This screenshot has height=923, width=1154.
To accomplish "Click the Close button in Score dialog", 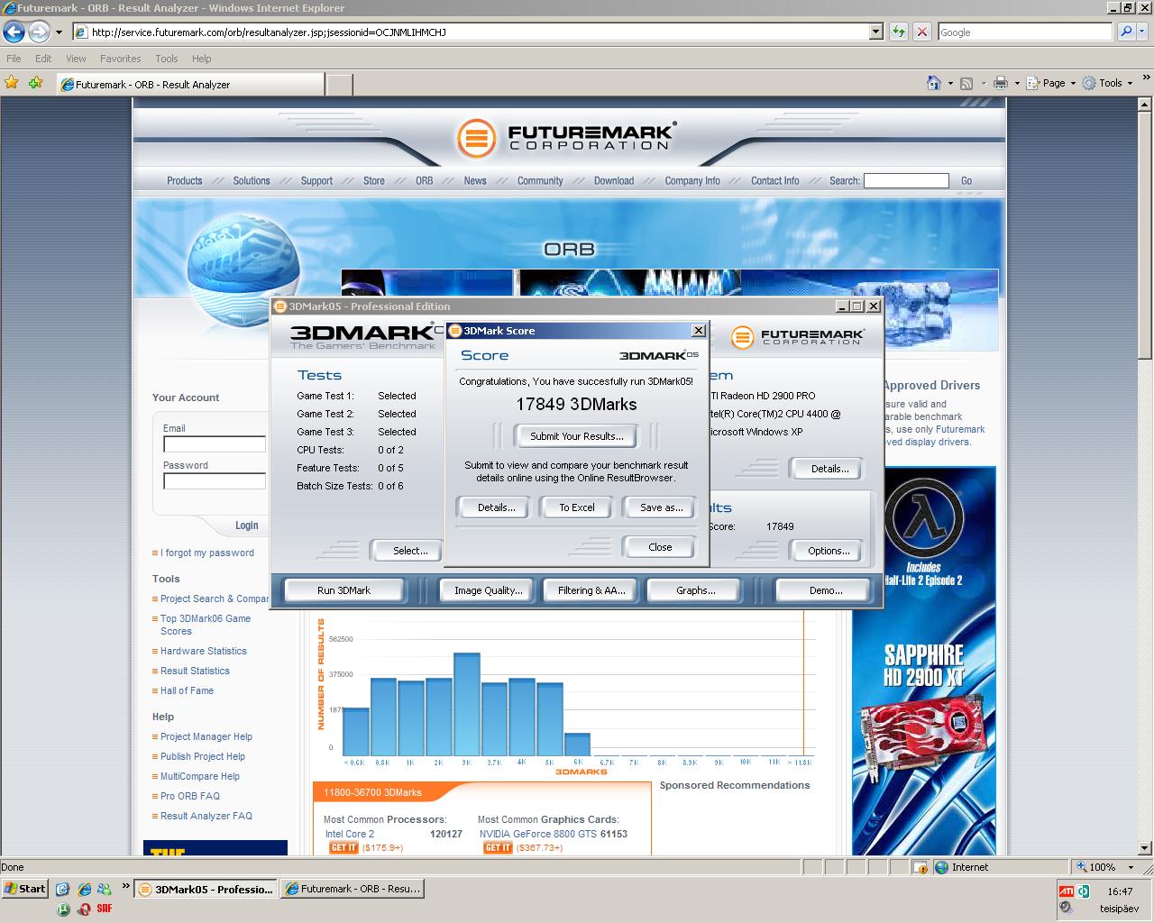I will (x=660, y=547).
